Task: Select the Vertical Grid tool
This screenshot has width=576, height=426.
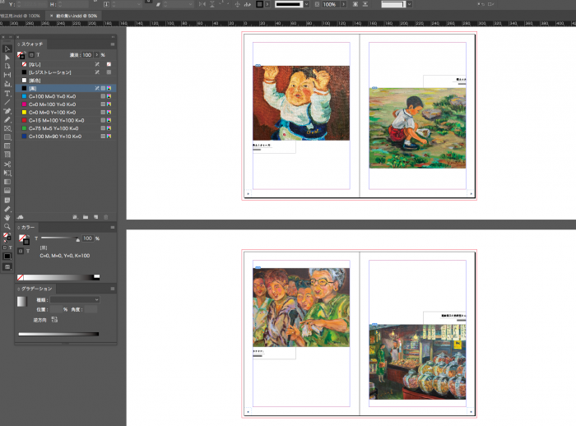Action: 7,155
